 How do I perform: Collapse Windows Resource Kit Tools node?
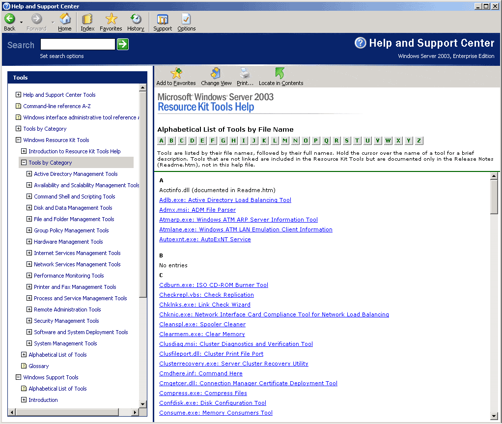click(18, 140)
